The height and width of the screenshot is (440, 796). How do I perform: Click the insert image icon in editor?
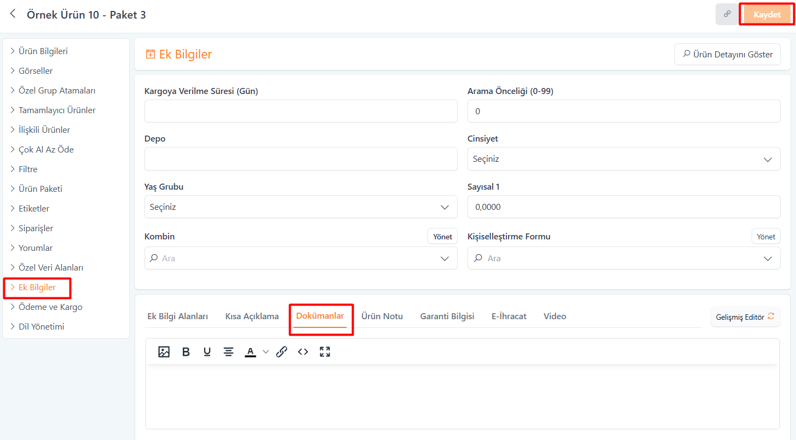coord(164,352)
